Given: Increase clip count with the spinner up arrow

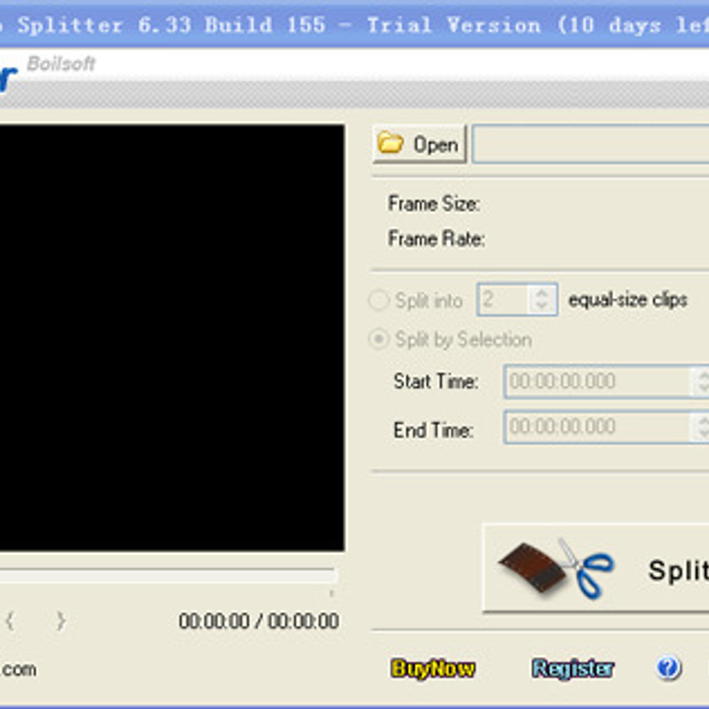Looking at the screenshot, I should point(542,292).
